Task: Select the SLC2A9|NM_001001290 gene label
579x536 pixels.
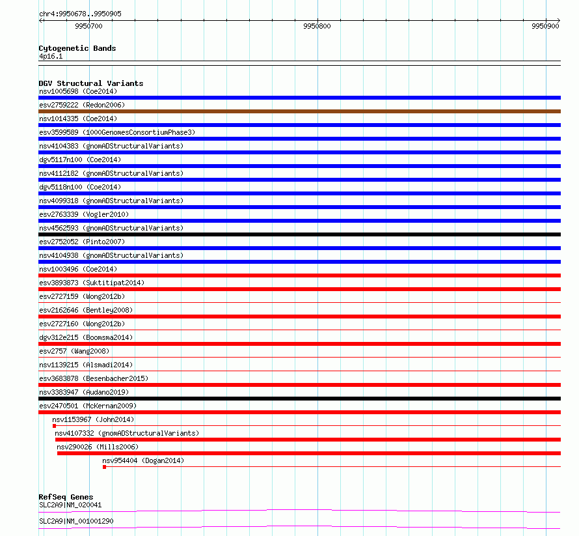Action: click(76, 521)
